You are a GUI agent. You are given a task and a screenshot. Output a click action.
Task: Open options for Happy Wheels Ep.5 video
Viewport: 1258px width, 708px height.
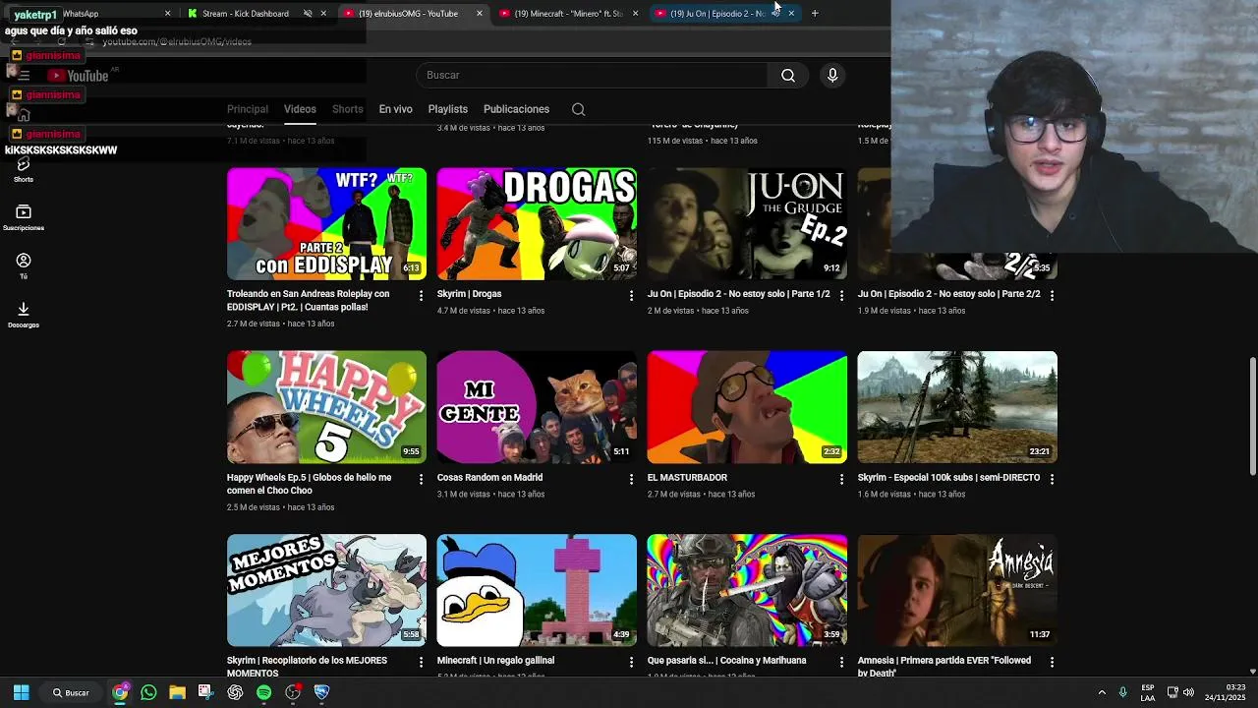coord(421,479)
